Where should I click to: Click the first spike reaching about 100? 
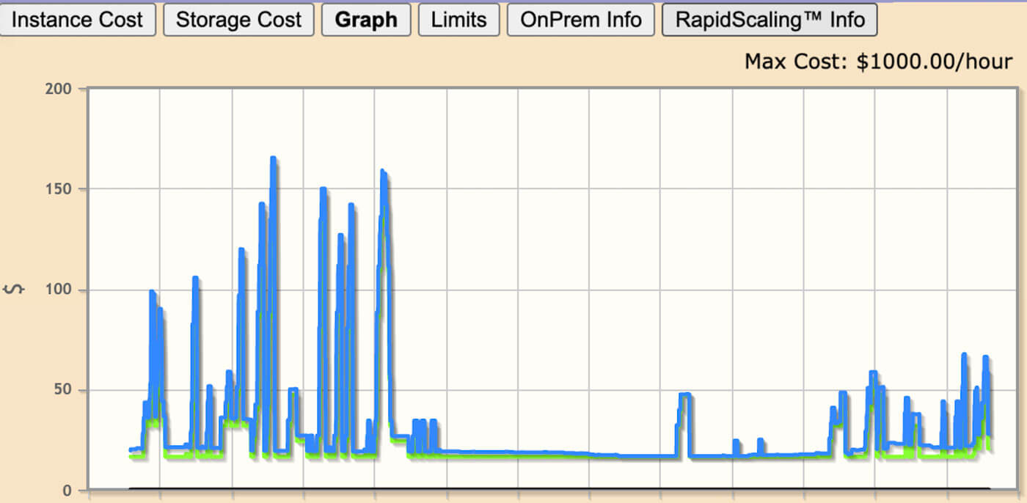point(152,293)
